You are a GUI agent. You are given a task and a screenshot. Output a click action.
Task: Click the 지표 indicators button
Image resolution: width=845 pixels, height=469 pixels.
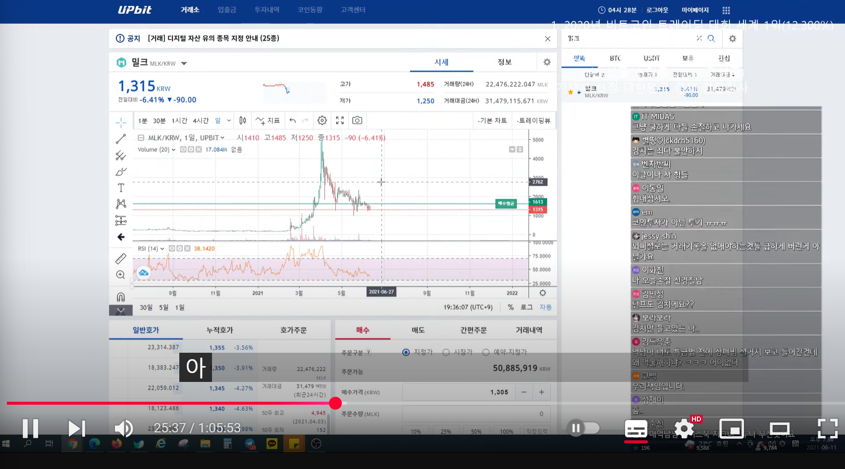pos(268,120)
